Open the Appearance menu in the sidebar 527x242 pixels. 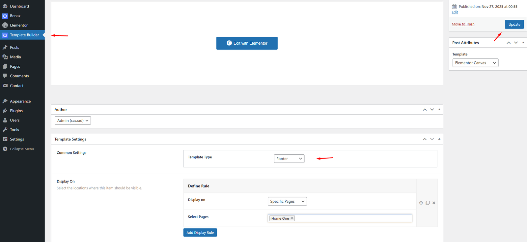tap(20, 101)
